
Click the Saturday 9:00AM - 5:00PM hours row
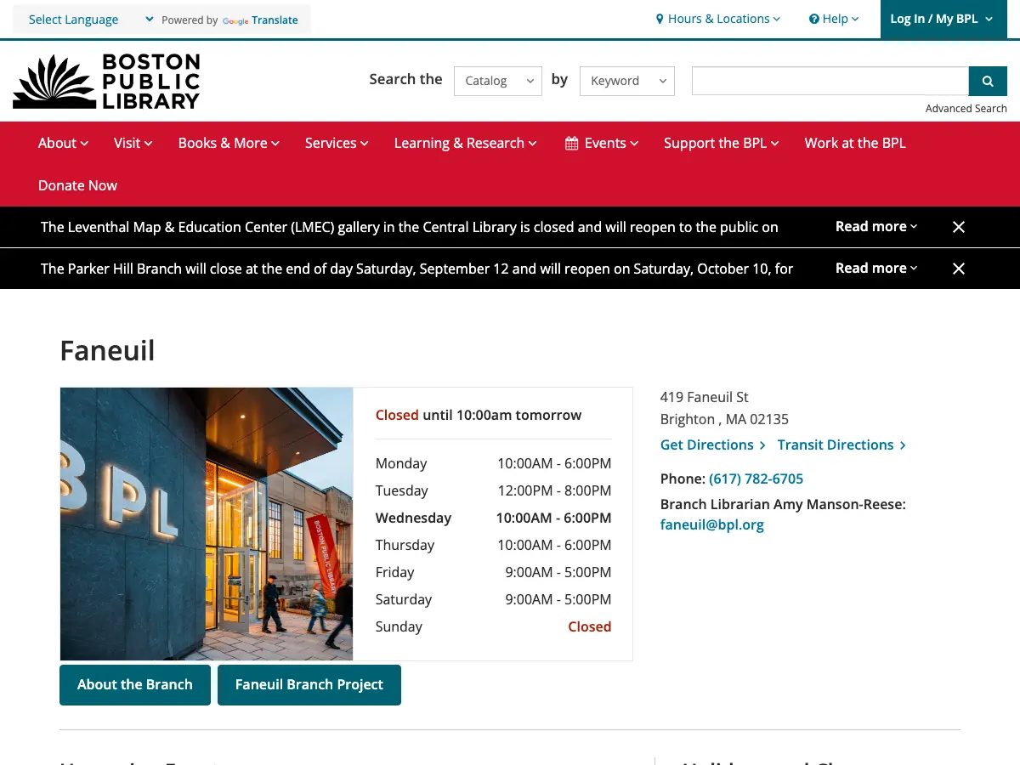493,599
